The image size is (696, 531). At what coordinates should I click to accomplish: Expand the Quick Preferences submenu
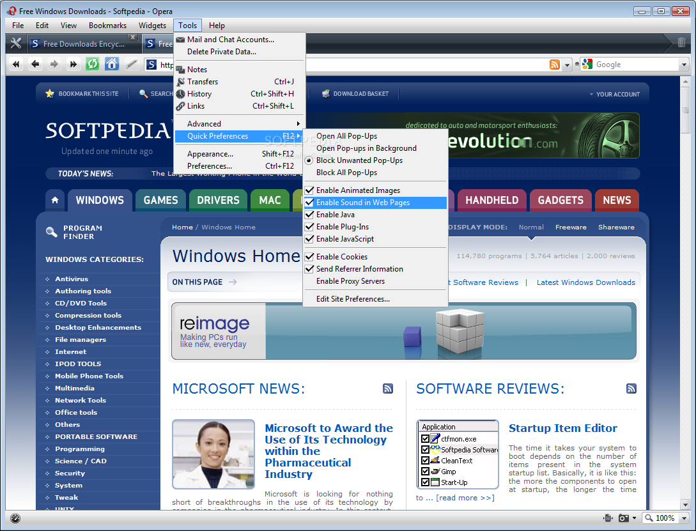pos(240,136)
